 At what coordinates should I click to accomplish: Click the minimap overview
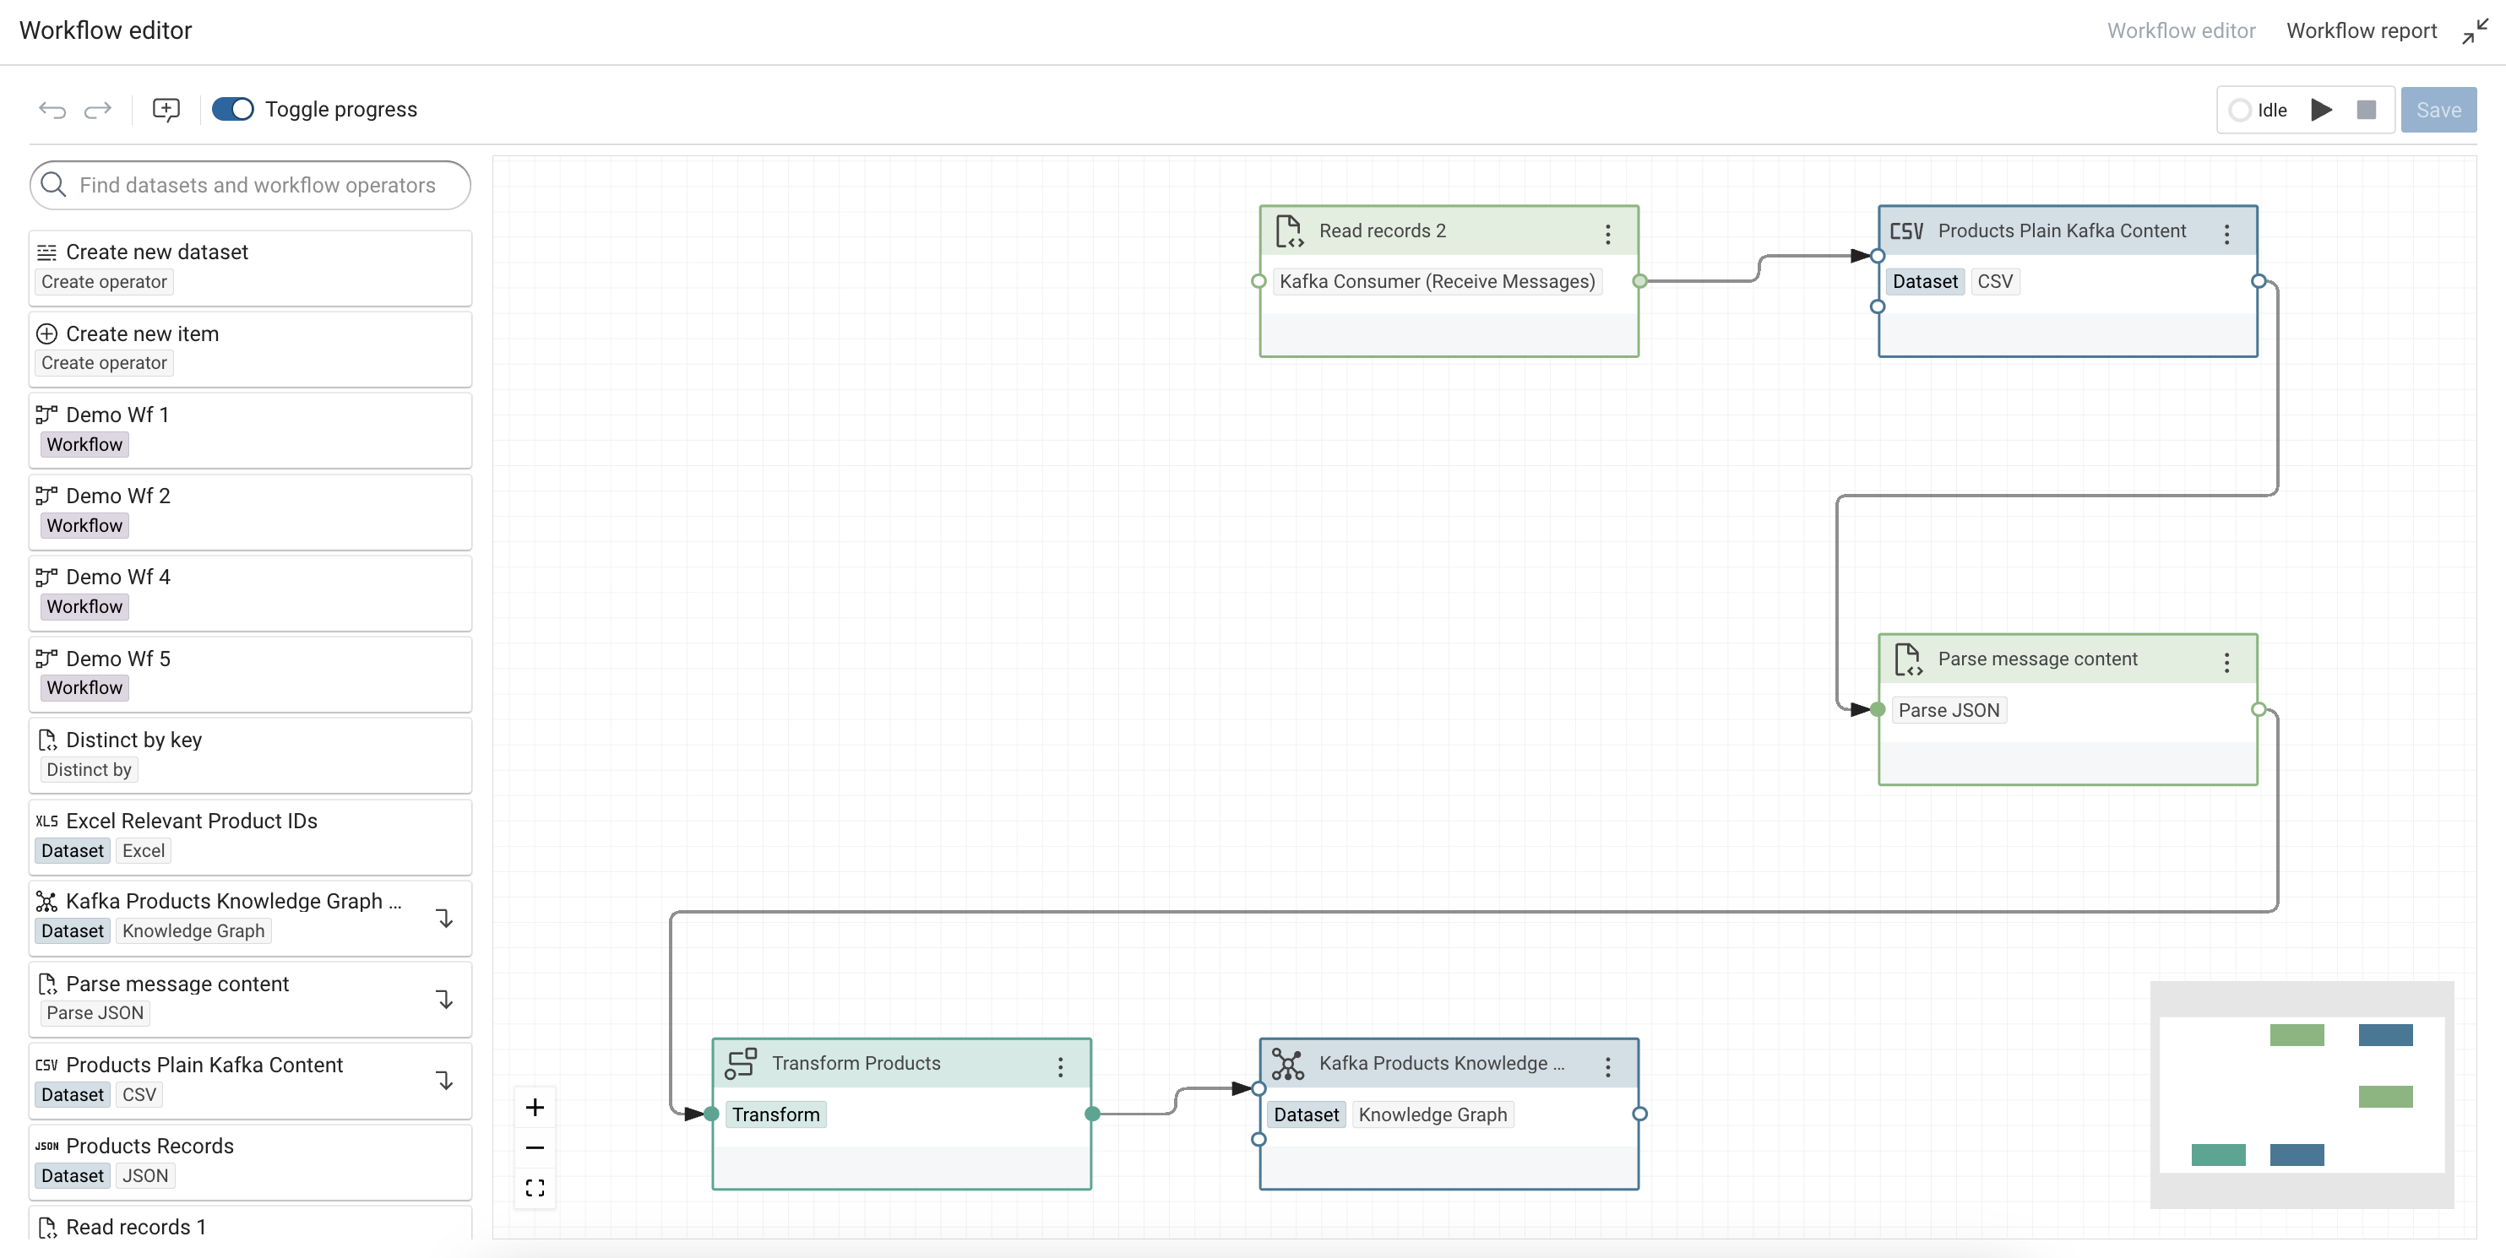pos(2301,1095)
